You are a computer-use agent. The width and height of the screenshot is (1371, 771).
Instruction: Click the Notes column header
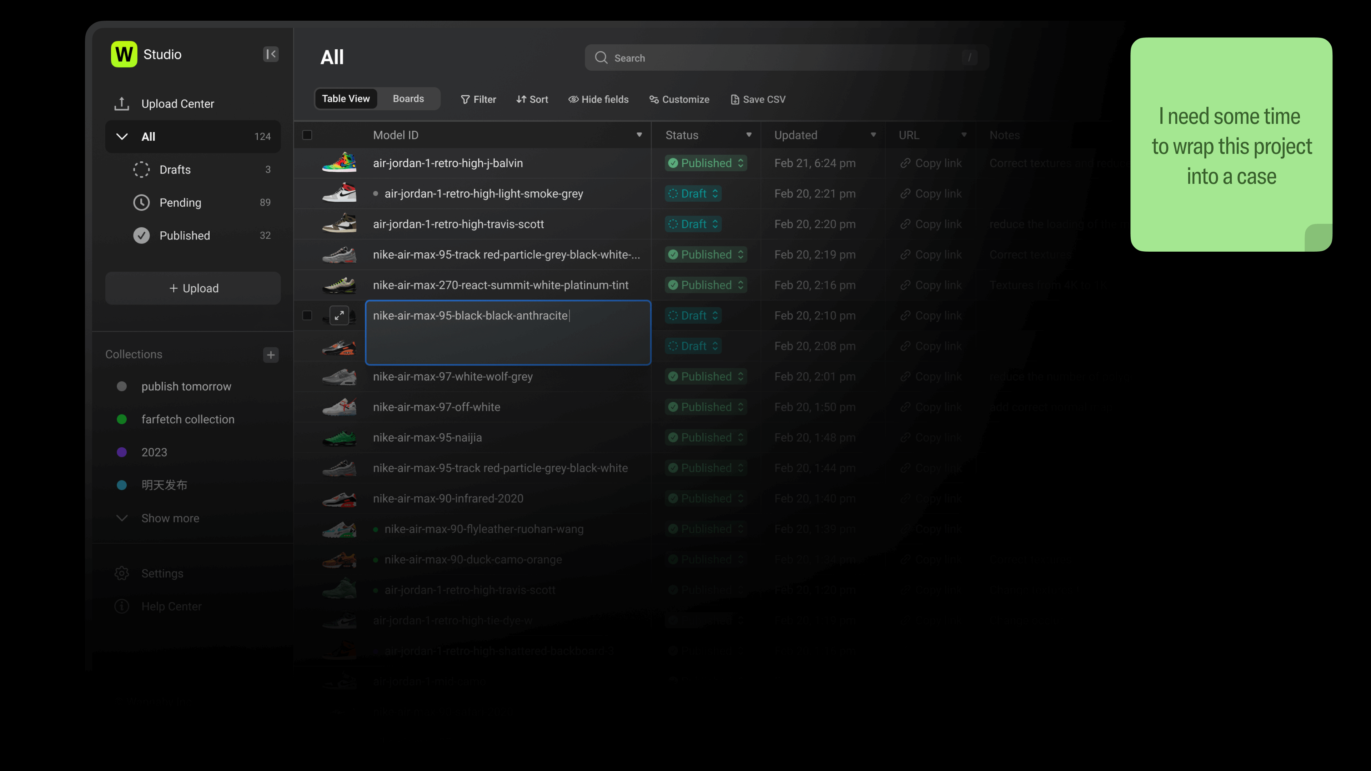click(1004, 135)
